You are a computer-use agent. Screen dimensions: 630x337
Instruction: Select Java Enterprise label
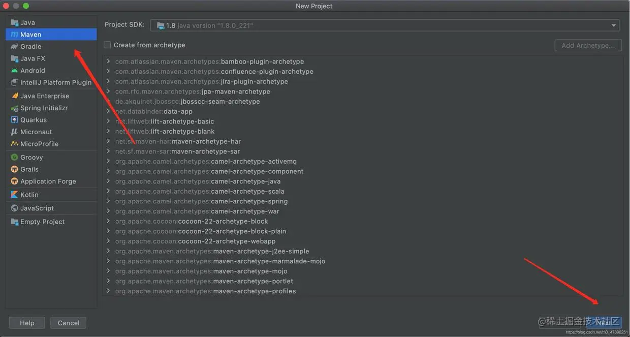click(x=45, y=96)
